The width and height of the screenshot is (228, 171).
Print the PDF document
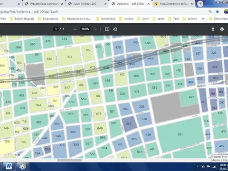click(222, 29)
